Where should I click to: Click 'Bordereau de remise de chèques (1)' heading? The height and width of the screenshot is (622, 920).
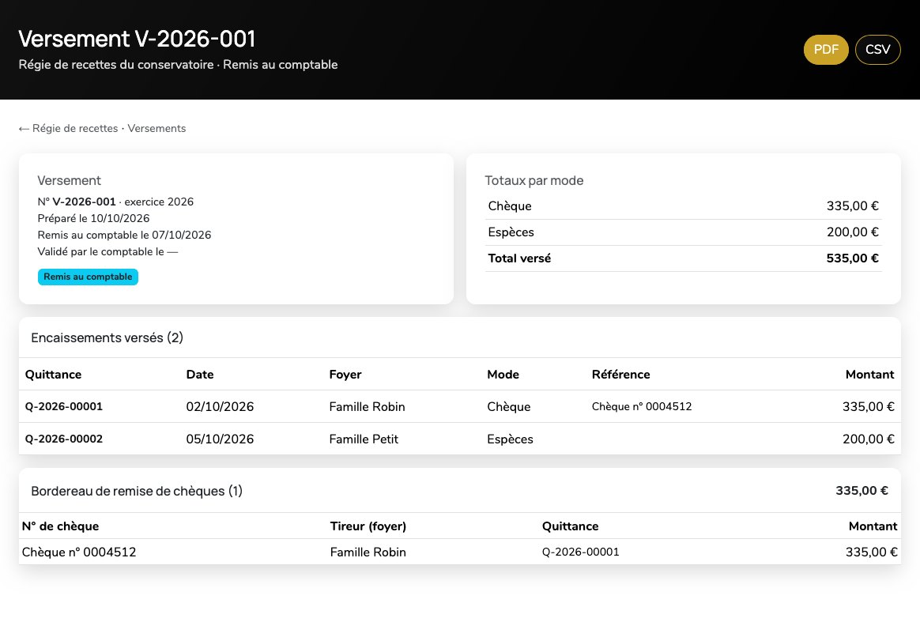pos(137,491)
